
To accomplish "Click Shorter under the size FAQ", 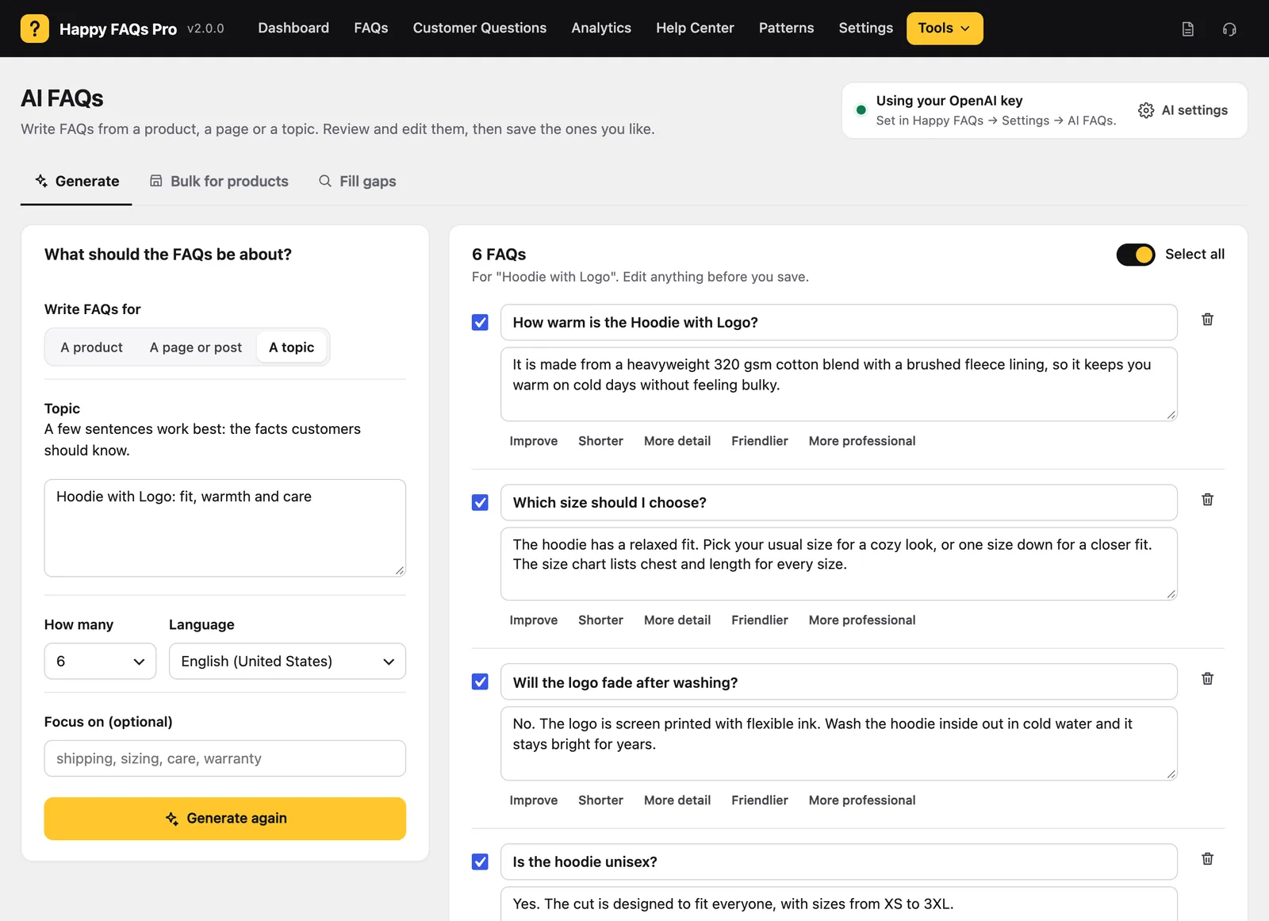I will coord(600,620).
